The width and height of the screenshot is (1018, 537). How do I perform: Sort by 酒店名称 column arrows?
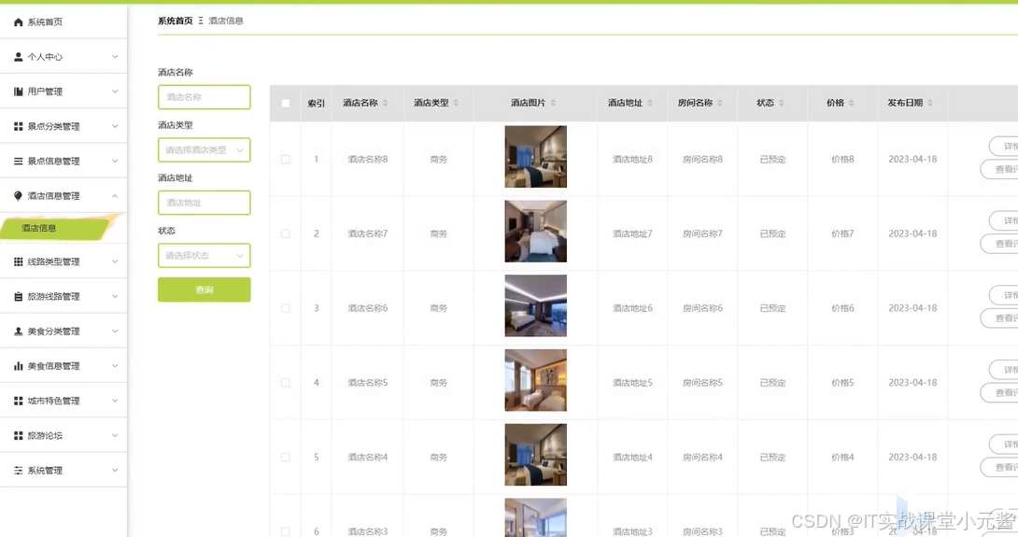[x=385, y=104]
